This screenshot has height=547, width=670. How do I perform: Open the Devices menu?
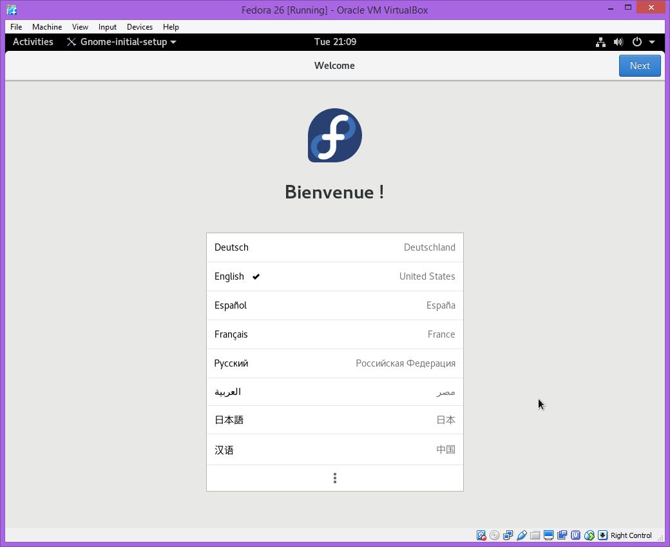click(x=140, y=27)
